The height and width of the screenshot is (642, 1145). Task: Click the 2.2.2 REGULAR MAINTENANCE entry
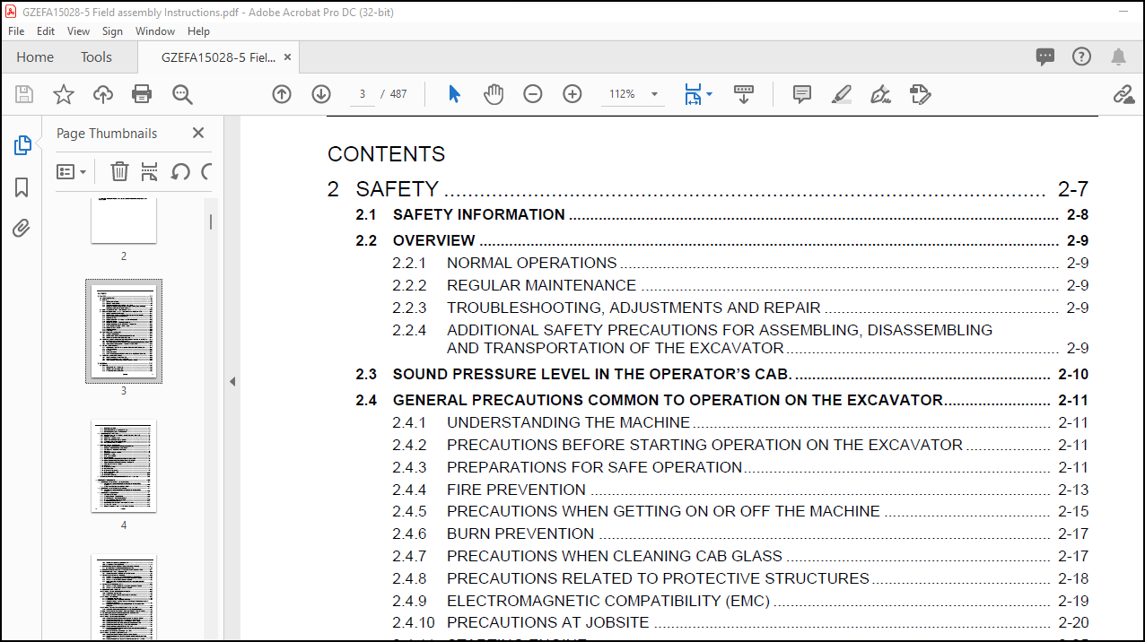pos(740,285)
